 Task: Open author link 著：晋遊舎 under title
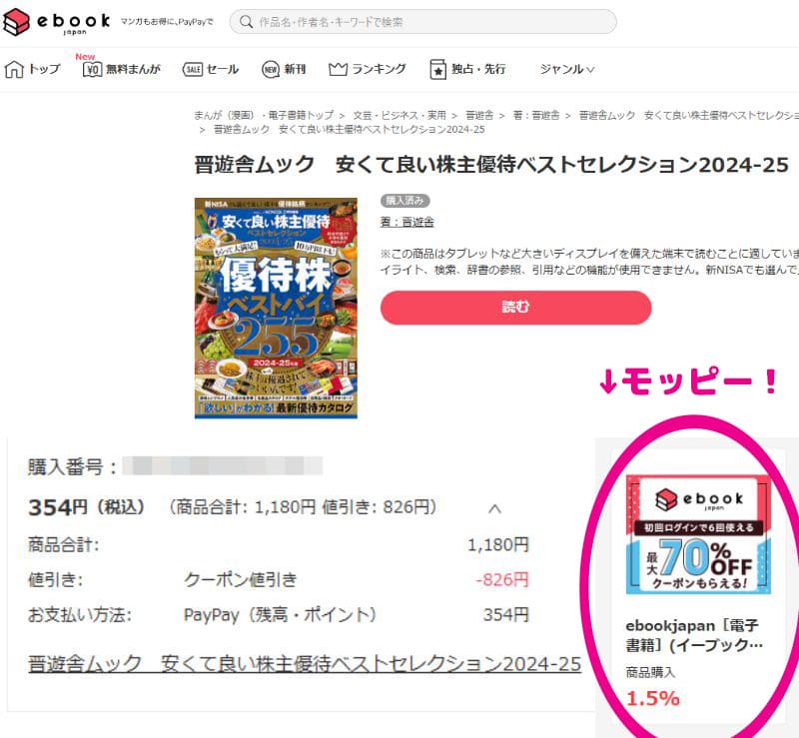407,222
